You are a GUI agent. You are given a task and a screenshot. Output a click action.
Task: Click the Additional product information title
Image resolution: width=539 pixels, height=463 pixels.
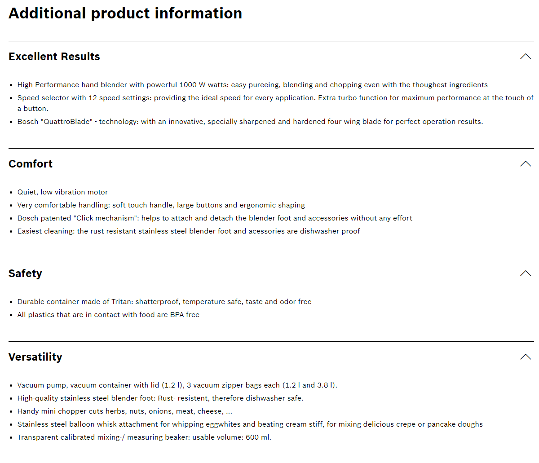pyautogui.click(x=125, y=13)
